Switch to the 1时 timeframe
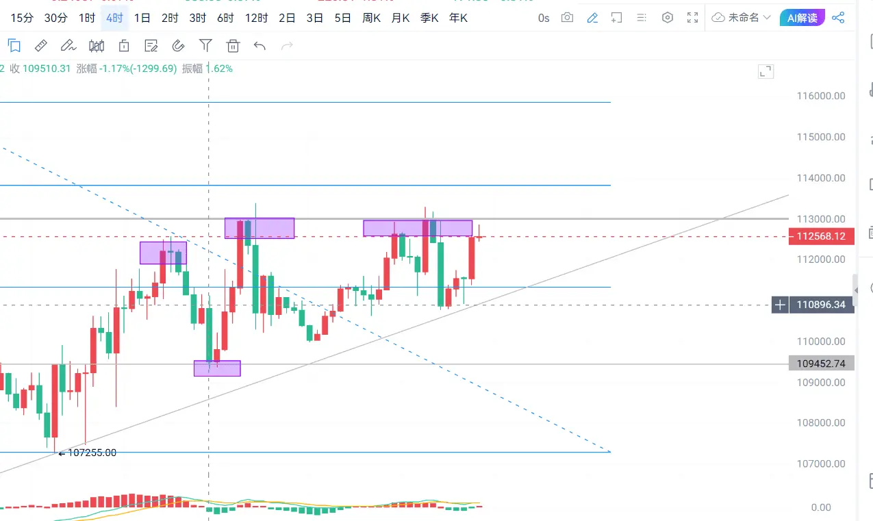The image size is (873, 521). (87, 18)
